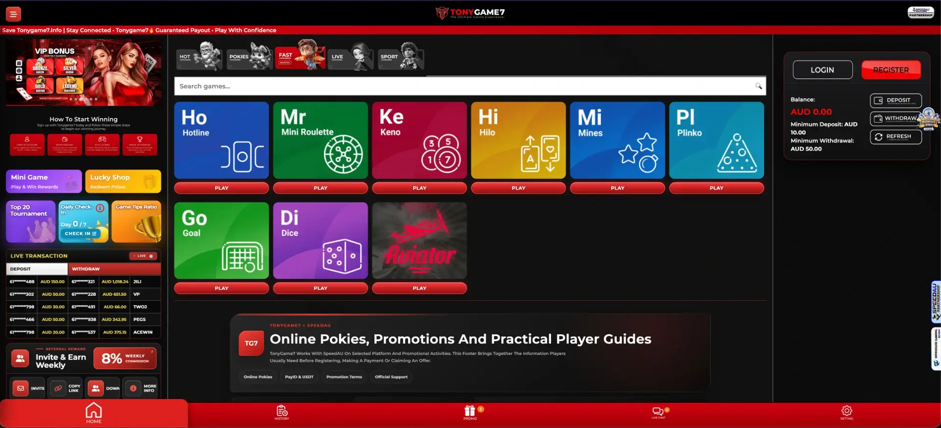Open the Keno game tile
This screenshot has height=428, width=941.
coord(420,140)
